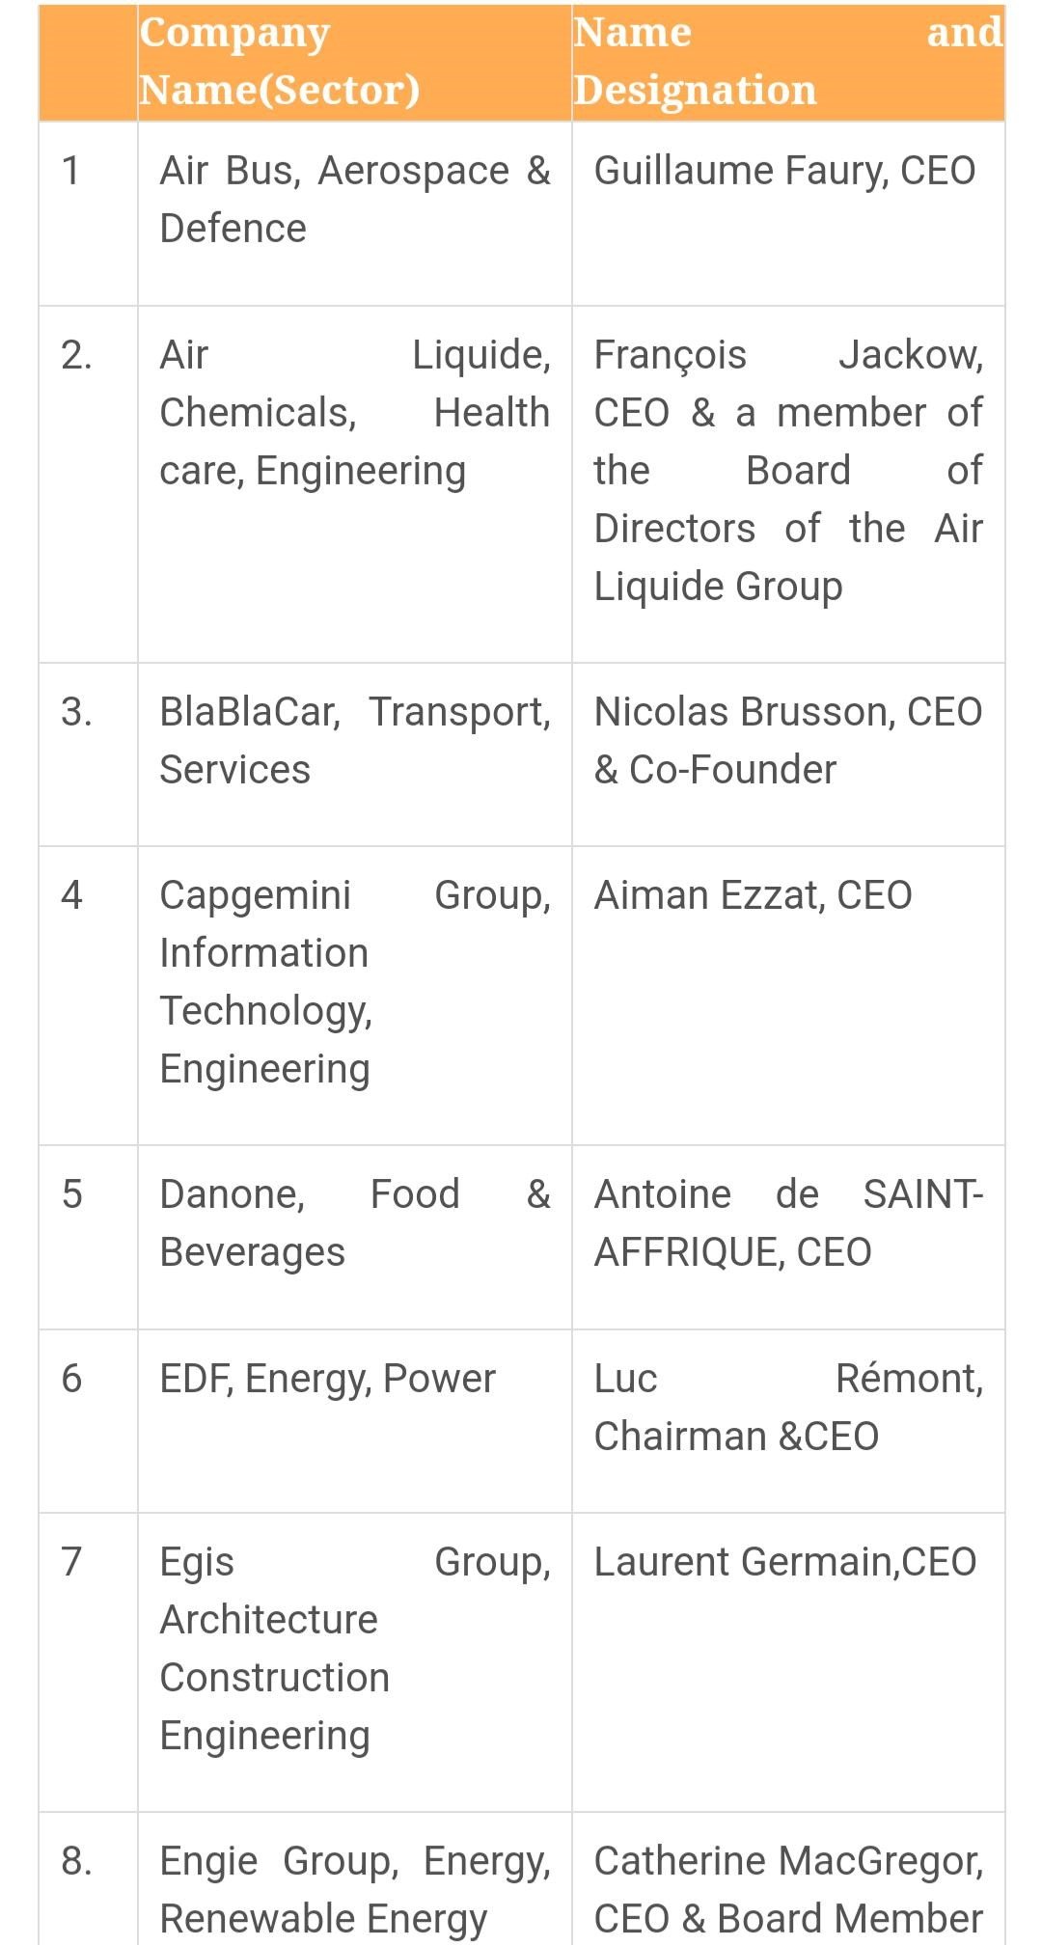Click the 'Engie Group, Energy' company cell
This screenshot has height=1945, width=1042.
[354, 1879]
